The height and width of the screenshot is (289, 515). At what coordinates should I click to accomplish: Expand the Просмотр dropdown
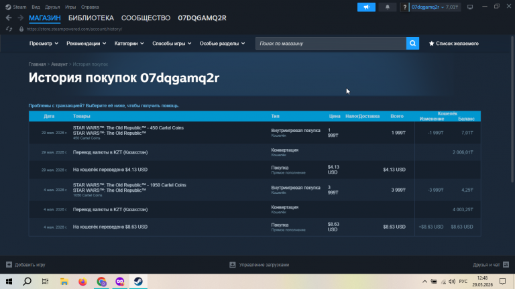[x=44, y=44]
